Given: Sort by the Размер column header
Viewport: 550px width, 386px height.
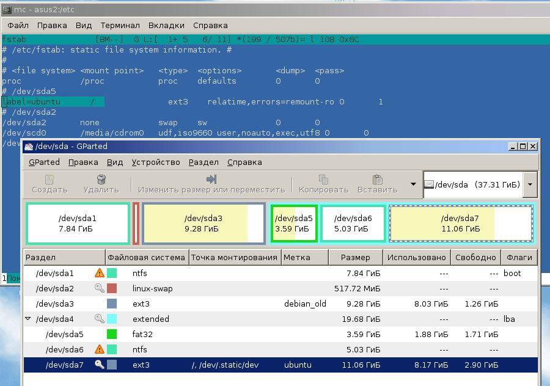Looking at the screenshot, I should click(x=356, y=257).
